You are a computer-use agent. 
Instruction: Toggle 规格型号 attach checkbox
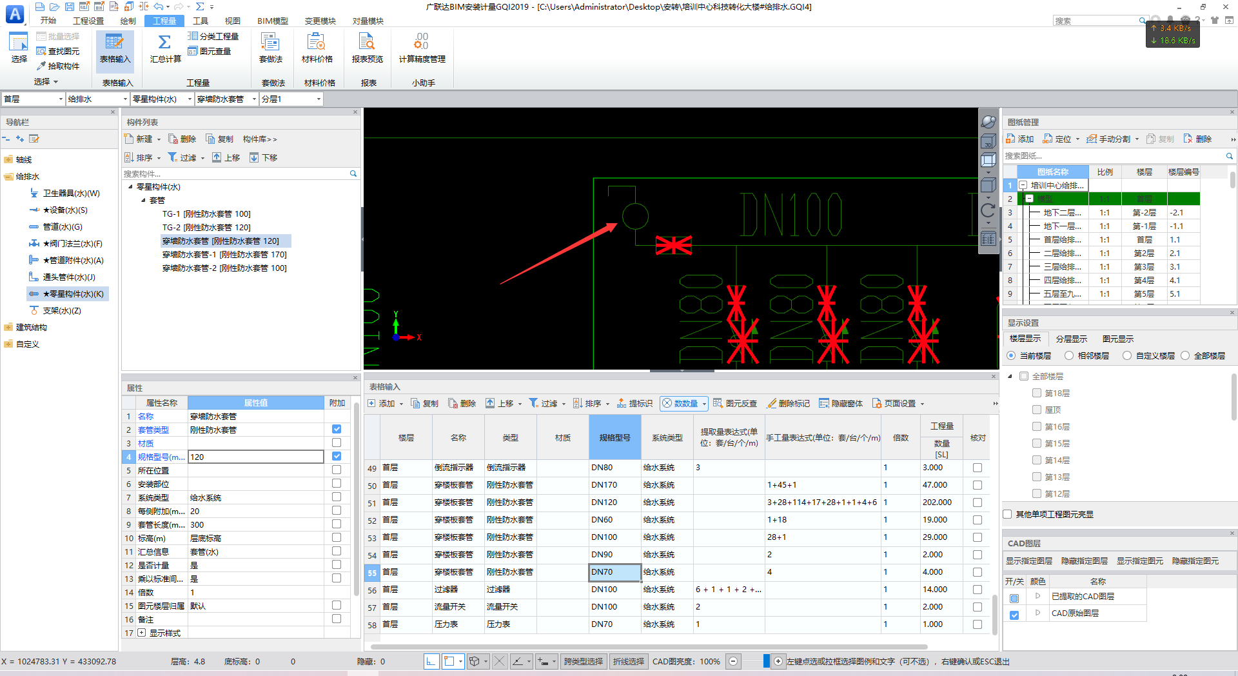coord(337,456)
